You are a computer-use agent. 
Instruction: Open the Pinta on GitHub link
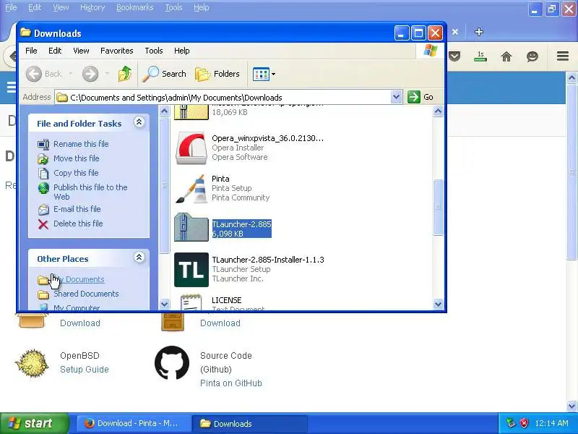[231, 383]
